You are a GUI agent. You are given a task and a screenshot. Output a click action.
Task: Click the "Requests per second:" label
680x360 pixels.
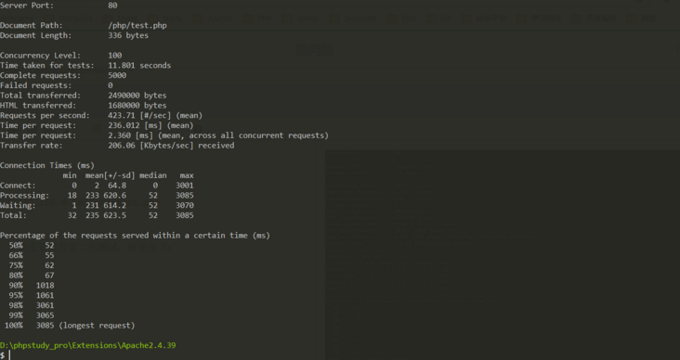[45, 115]
